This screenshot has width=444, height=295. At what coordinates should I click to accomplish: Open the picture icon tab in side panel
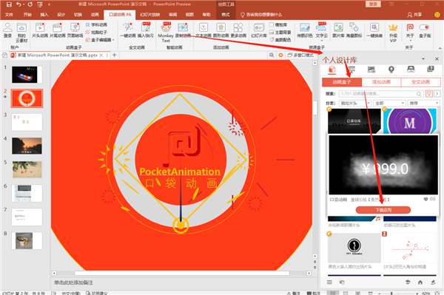coord(371,69)
